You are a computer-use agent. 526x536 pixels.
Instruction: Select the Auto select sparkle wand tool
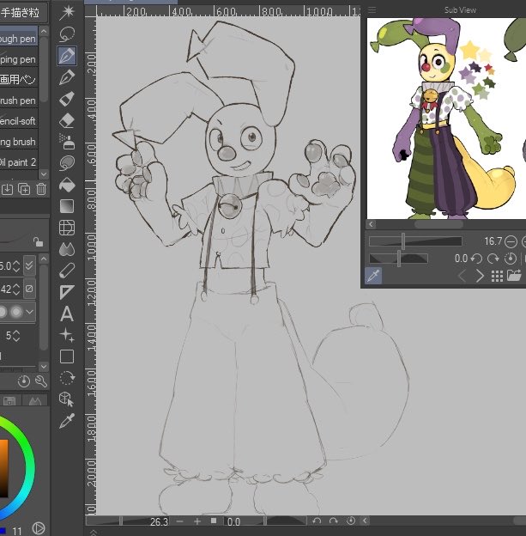[x=67, y=12]
